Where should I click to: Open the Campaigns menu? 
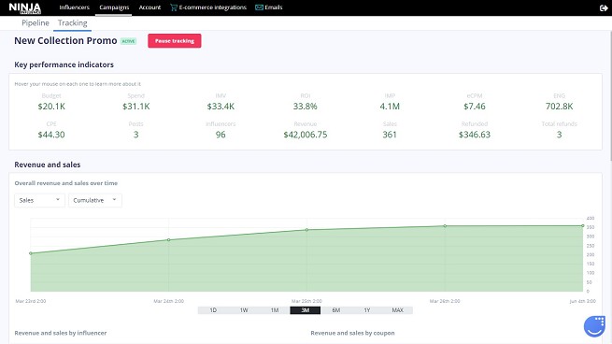114,7
